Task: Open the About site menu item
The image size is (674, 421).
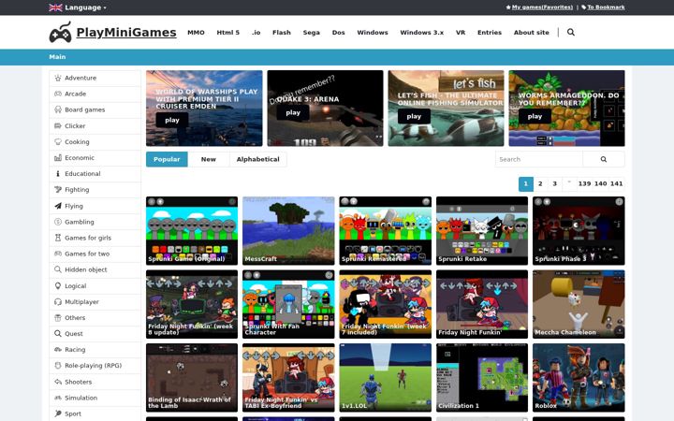Action: (x=532, y=32)
